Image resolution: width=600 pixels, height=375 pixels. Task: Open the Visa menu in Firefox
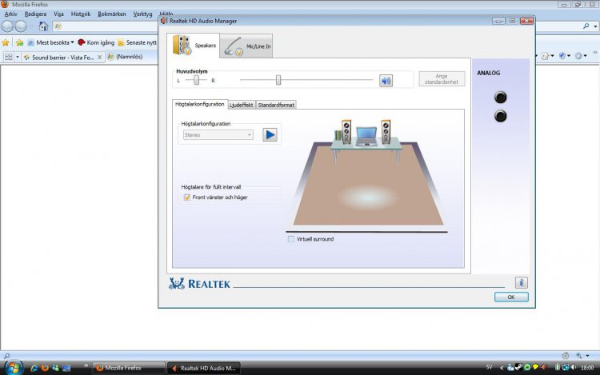pyautogui.click(x=58, y=14)
